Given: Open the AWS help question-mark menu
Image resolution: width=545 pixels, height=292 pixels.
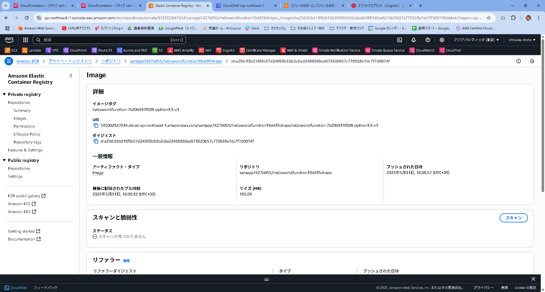Looking at the screenshot, I should (x=428, y=40).
